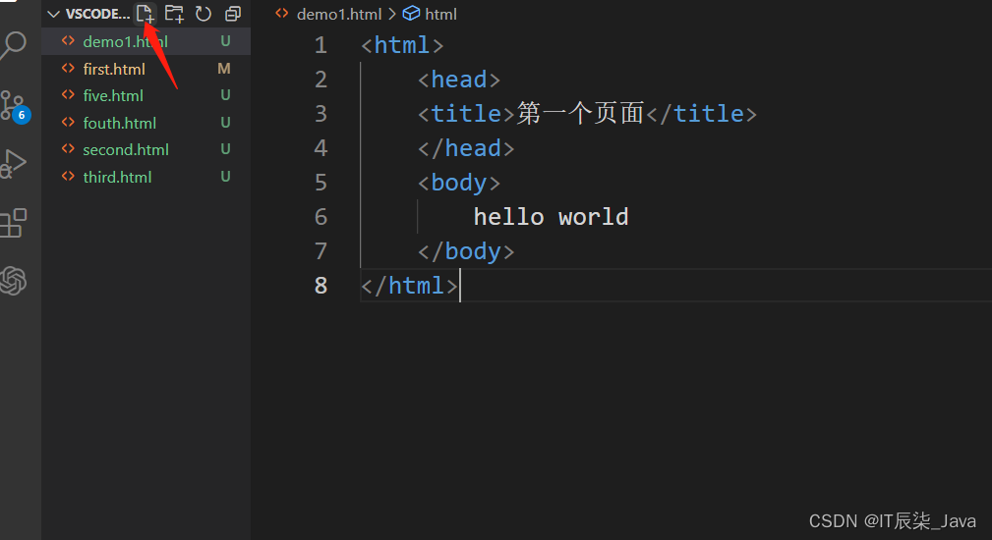The image size is (992, 540).
Task: Open second.html in the explorer
Action: click(146, 149)
